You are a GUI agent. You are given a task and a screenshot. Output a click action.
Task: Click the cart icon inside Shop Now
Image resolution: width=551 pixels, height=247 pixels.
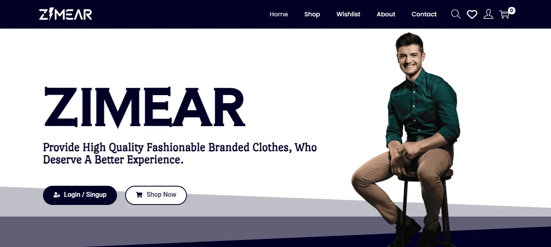click(x=139, y=195)
